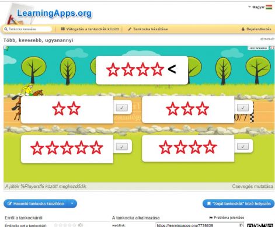Click the copy icon beside weblink field
275x227 pixels.
[x=242, y=225]
